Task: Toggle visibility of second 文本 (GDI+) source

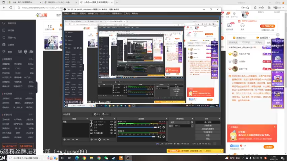Action: point(111,125)
